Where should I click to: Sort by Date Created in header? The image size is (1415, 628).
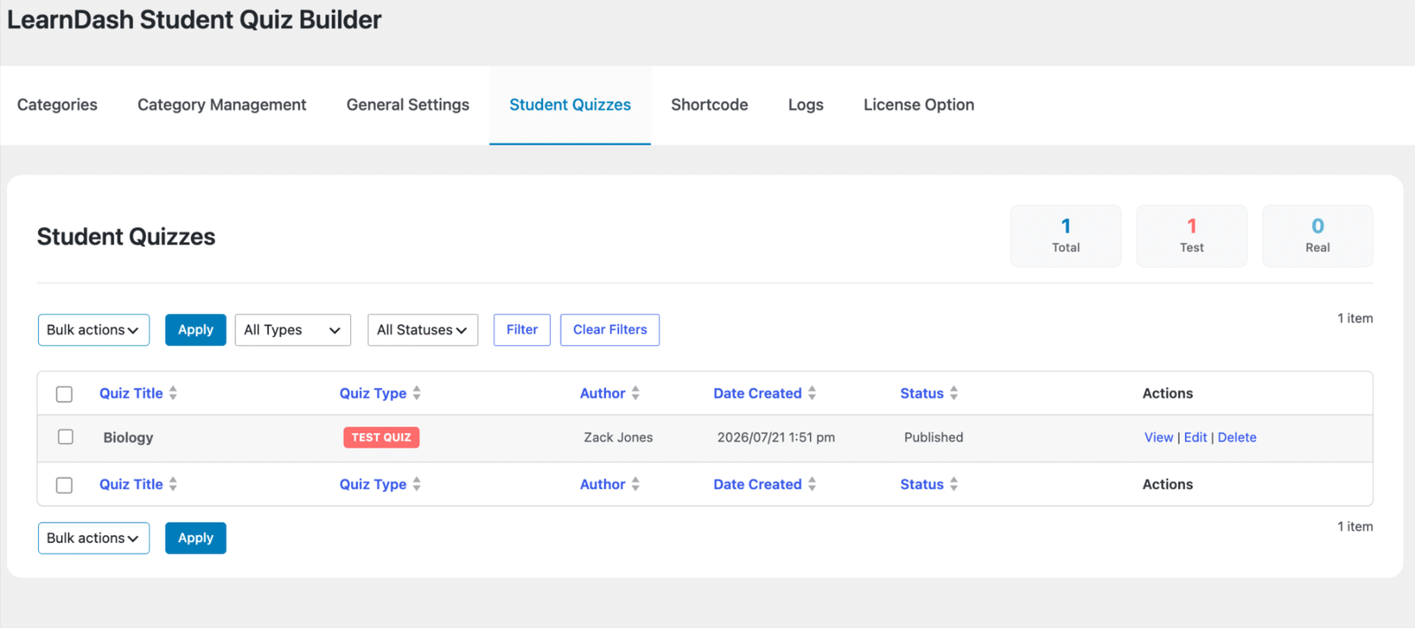click(758, 394)
